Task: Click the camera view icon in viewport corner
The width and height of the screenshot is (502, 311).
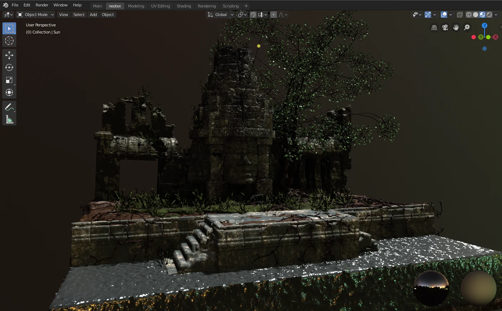Action: [445, 27]
